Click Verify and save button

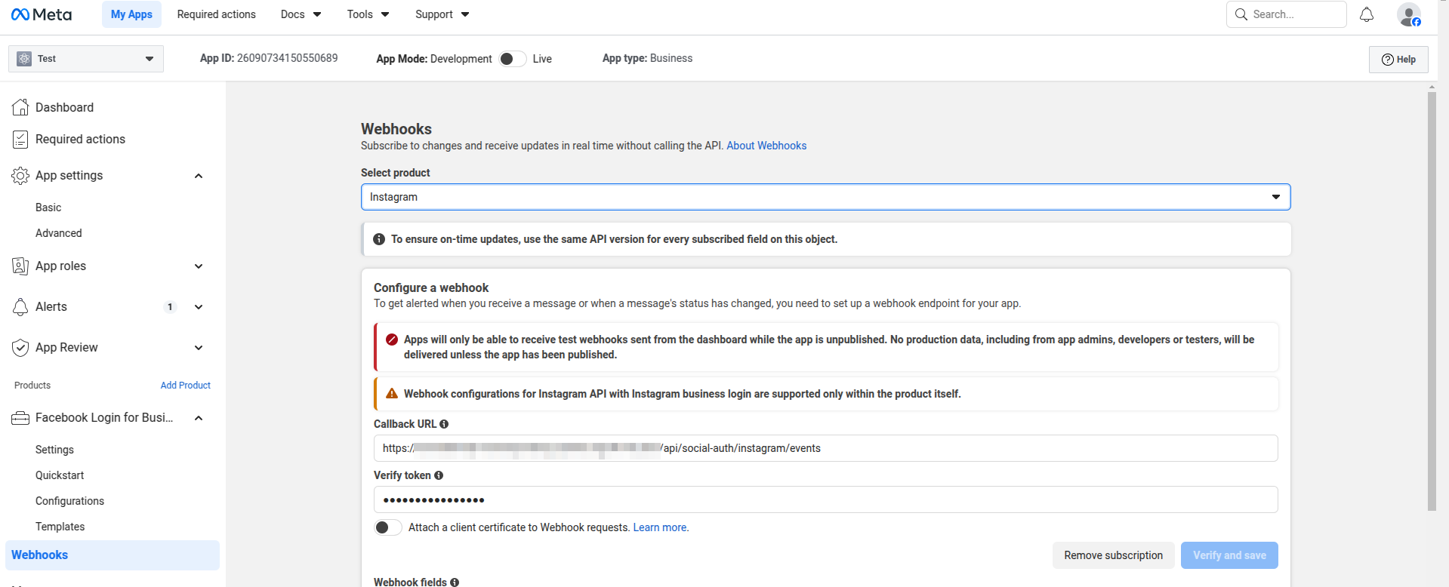pyautogui.click(x=1229, y=555)
